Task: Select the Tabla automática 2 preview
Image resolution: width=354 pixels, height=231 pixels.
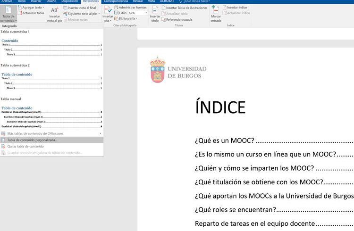Action: tap(51, 81)
